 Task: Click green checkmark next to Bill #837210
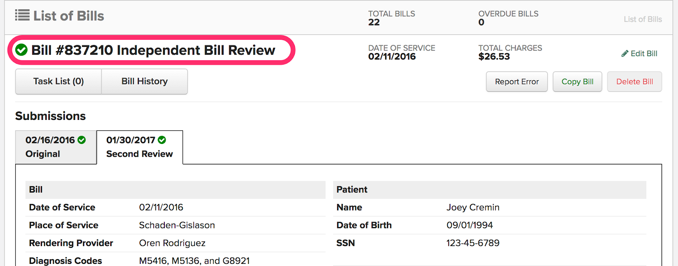(x=21, y=50)
